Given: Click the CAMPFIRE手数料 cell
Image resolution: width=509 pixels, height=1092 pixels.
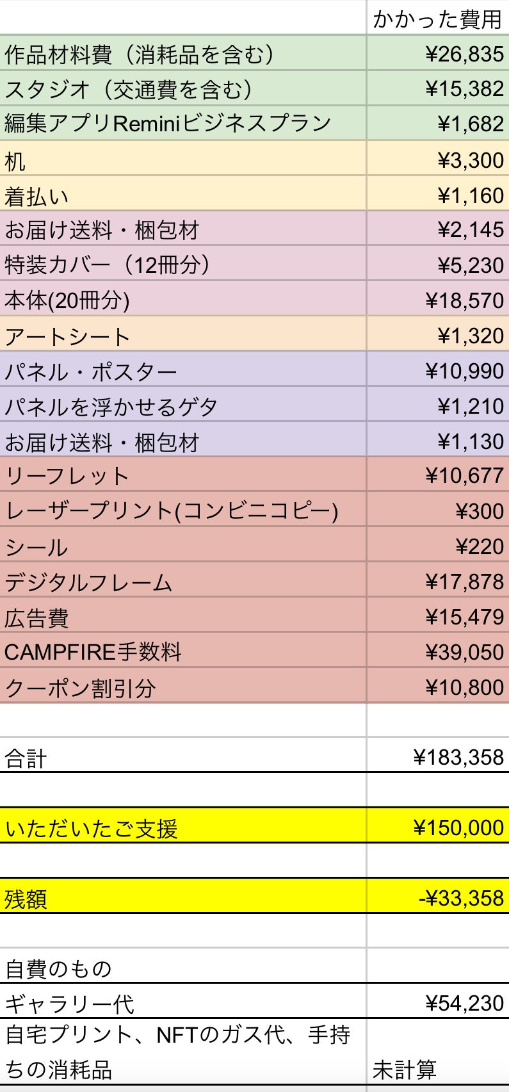Looking at the screenshot, I should tap(182, 651).
